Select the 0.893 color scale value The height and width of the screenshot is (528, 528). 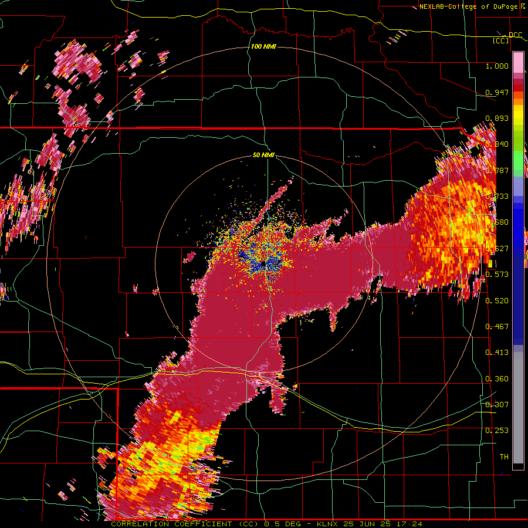(497, 118)
